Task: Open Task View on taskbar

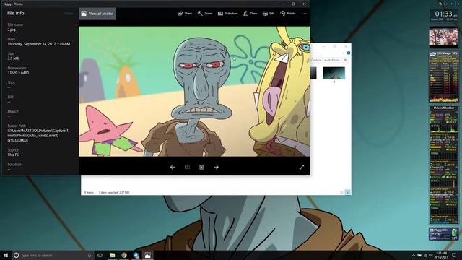Action: [x=100, y=255]
